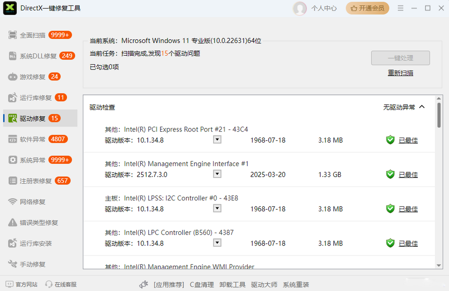
Task: Click the 重新扫描 link
Action: coord(400,73)
